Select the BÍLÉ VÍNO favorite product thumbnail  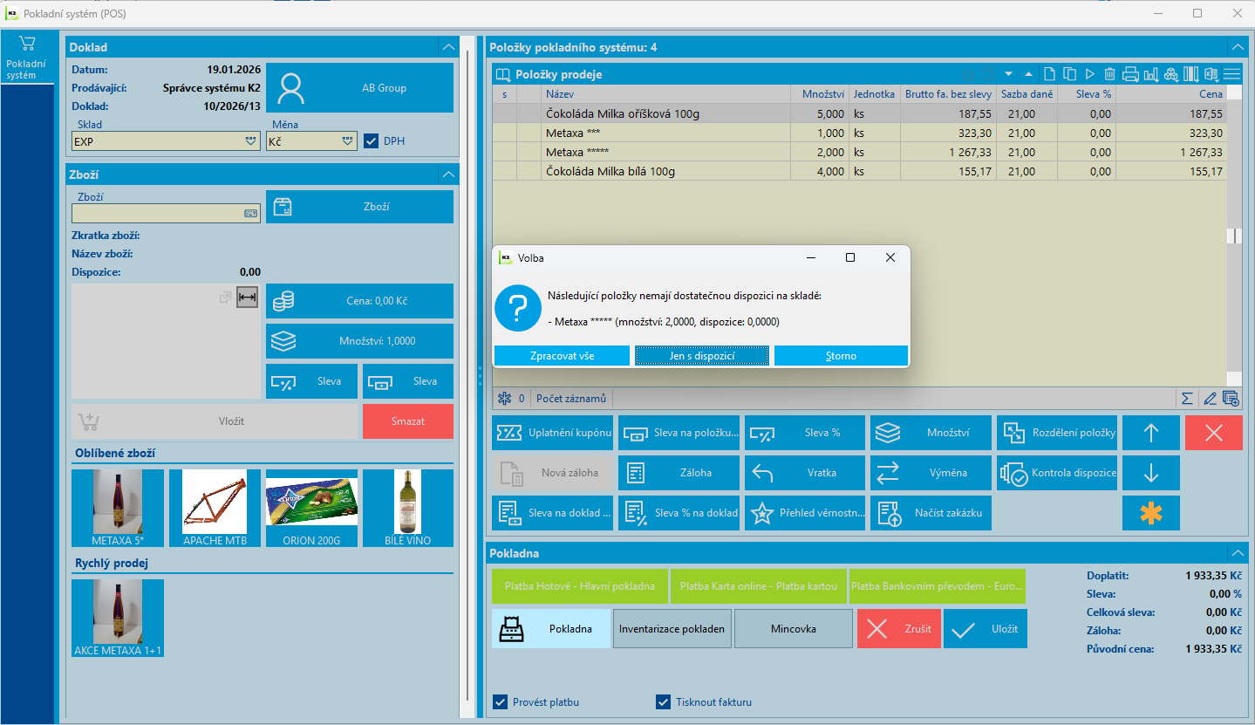pos(408,508)
